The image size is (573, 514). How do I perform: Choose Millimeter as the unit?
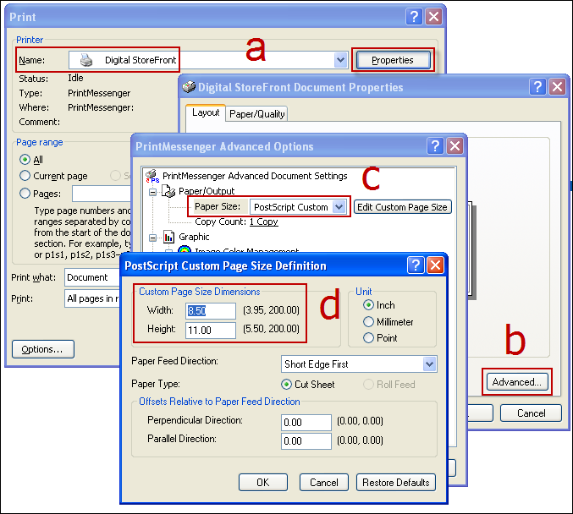tap(368, 321)
